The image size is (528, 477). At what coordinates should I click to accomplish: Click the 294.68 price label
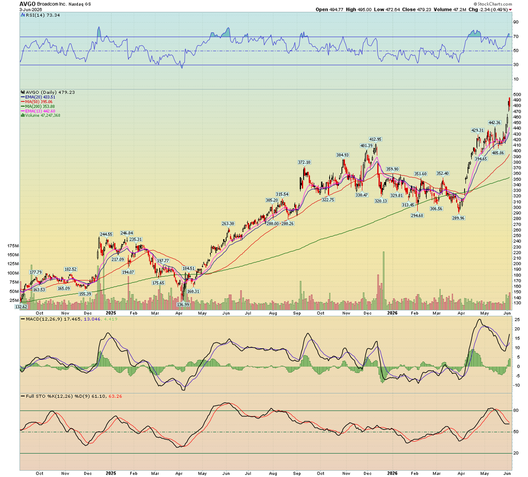click(417, 215)
